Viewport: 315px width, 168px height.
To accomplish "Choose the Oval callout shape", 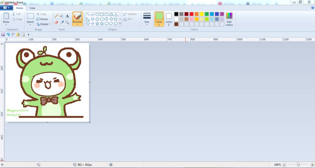I will 111,24.
